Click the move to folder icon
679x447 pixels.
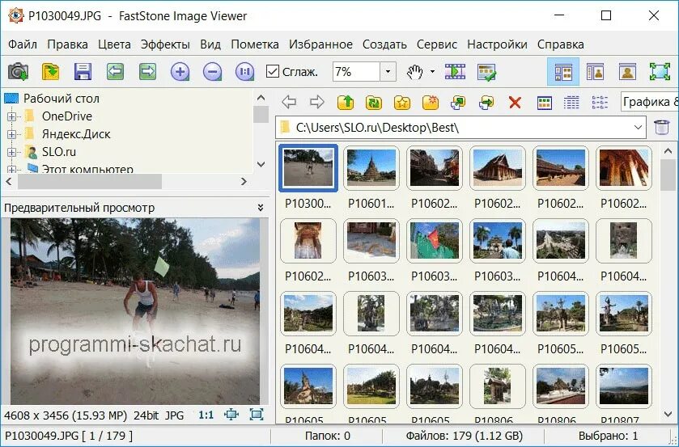[x=486, y=102]
